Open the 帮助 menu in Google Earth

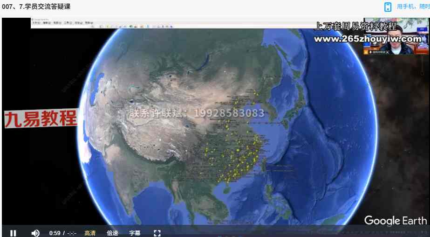point(88,22)
